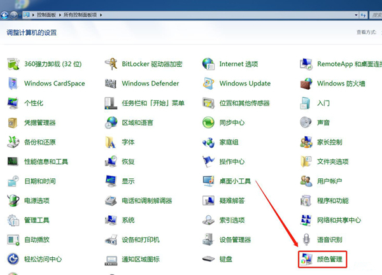Screen dimensions: 382x275
Task: Open the 字体 folder icon
Action: [111, 142]
